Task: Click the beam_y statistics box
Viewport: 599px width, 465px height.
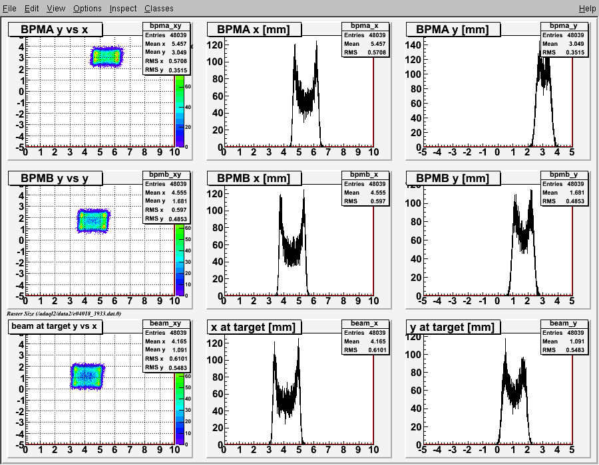Action: [564, 337]
